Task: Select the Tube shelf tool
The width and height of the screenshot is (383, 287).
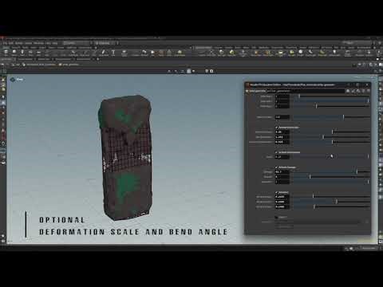Action: click(x=22, y=53)
